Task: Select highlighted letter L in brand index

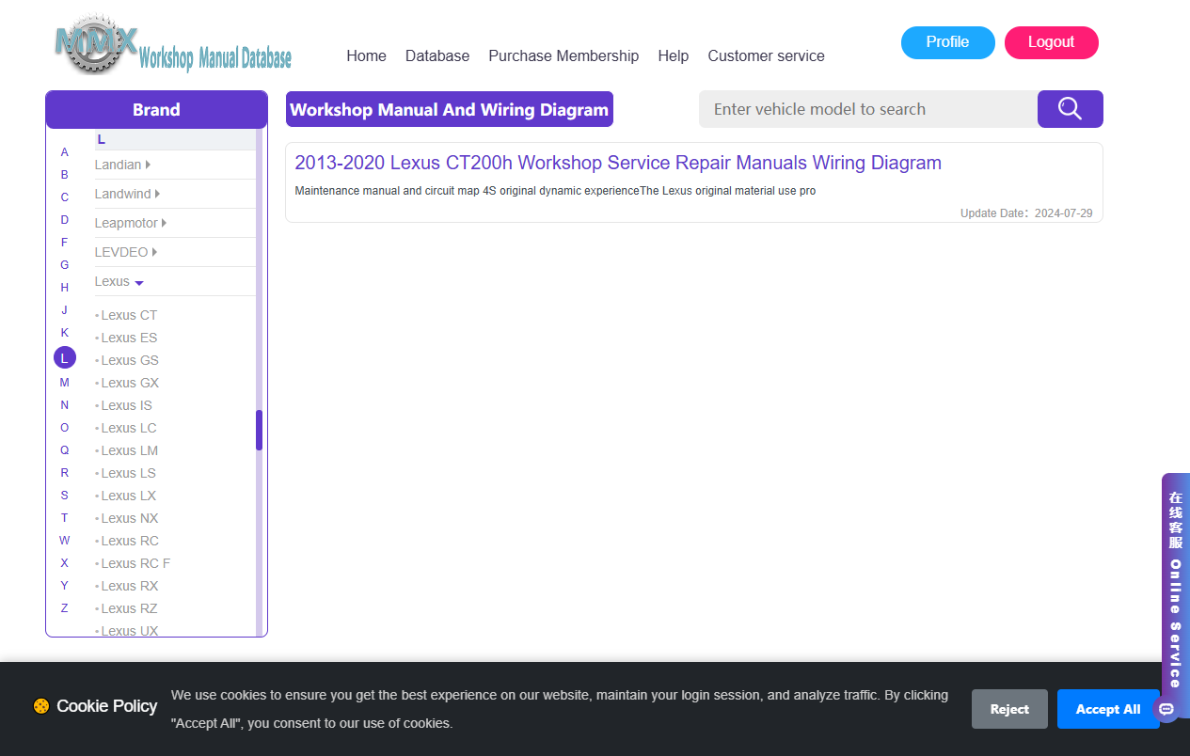Action: (65, 358)
